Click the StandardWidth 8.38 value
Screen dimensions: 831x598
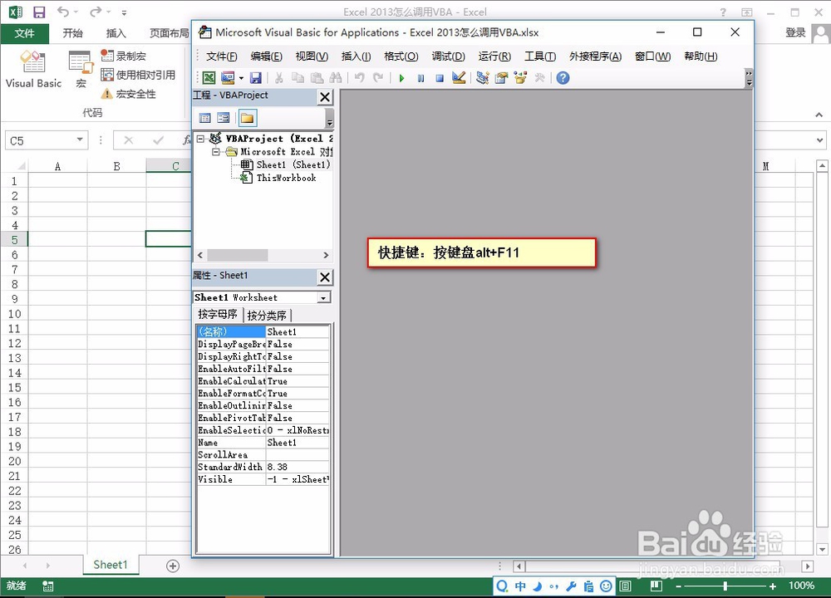pos(297,467)
